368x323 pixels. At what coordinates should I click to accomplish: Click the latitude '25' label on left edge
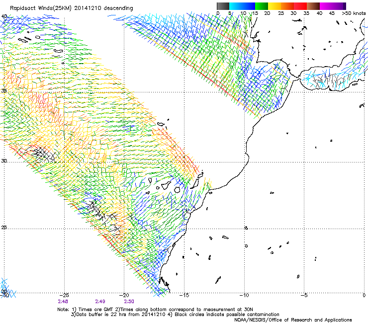[4, 228]
